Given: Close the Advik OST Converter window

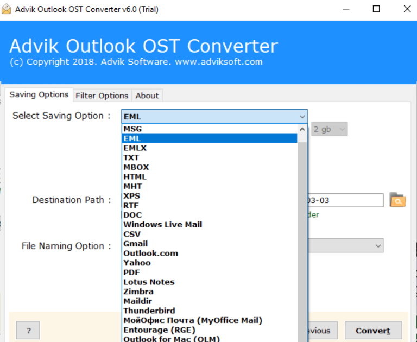Looking at the screenshot, I should [x=407, y=9].
